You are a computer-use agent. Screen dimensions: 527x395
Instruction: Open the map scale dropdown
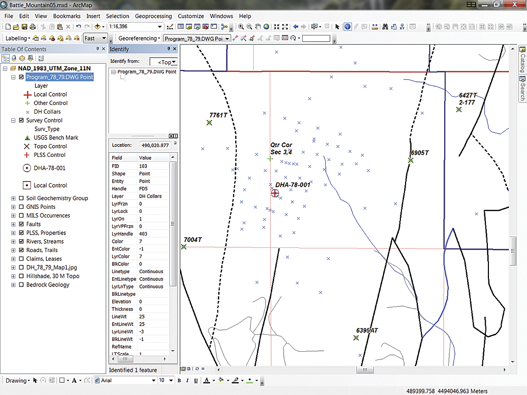(161, 27)
